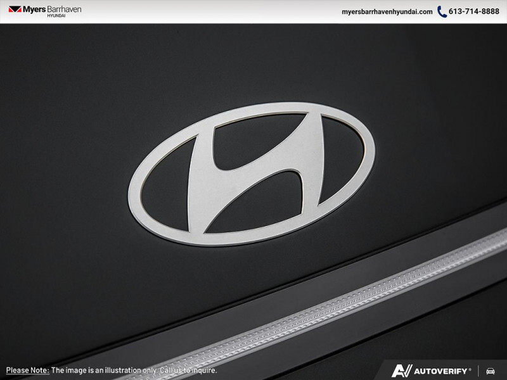Call the 613-714-8888 phone number
This screenshot has height=380, width=507.
[x=473, y=11]
